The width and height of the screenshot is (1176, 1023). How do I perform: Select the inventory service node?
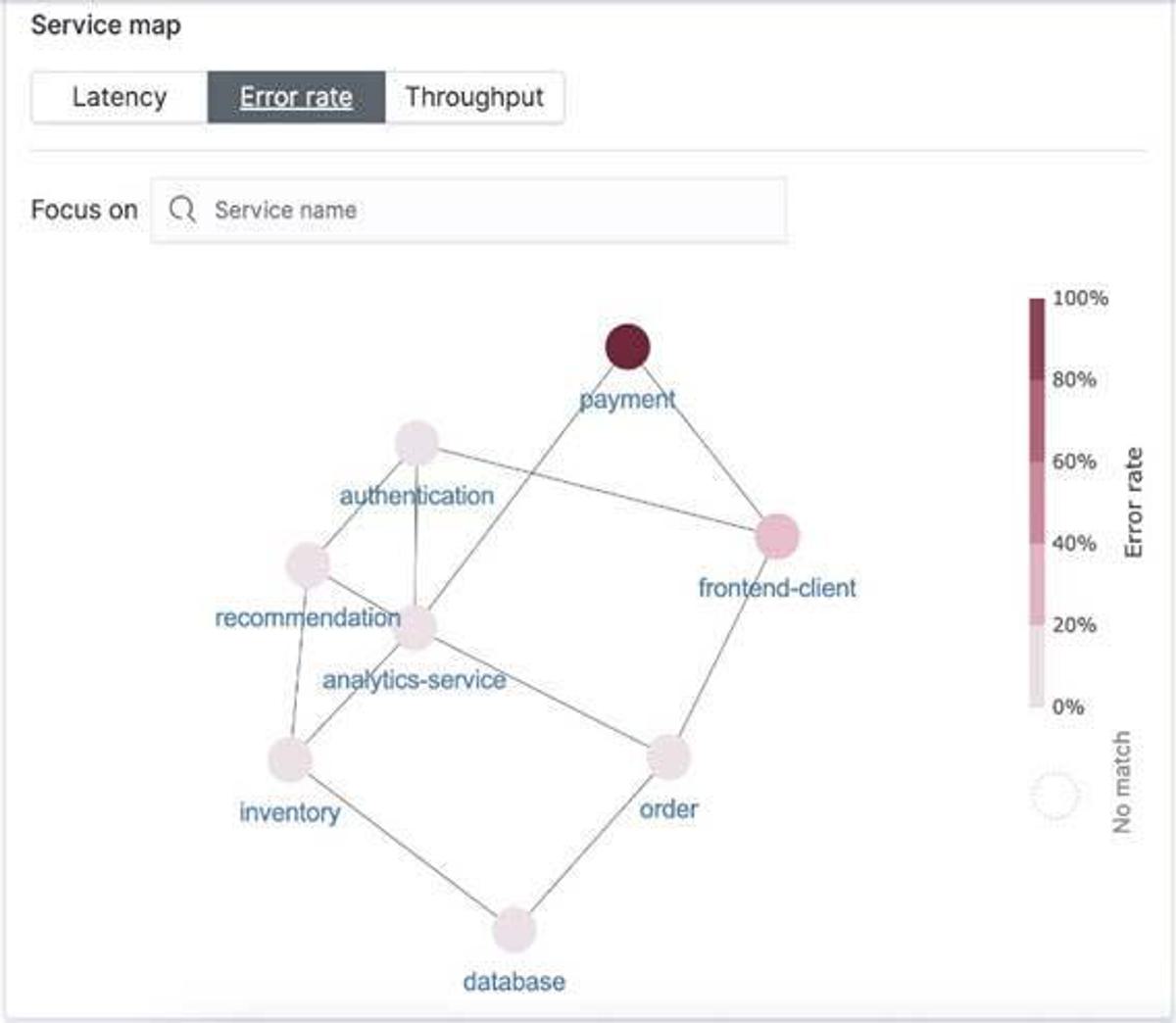click(x=290, y=759)
